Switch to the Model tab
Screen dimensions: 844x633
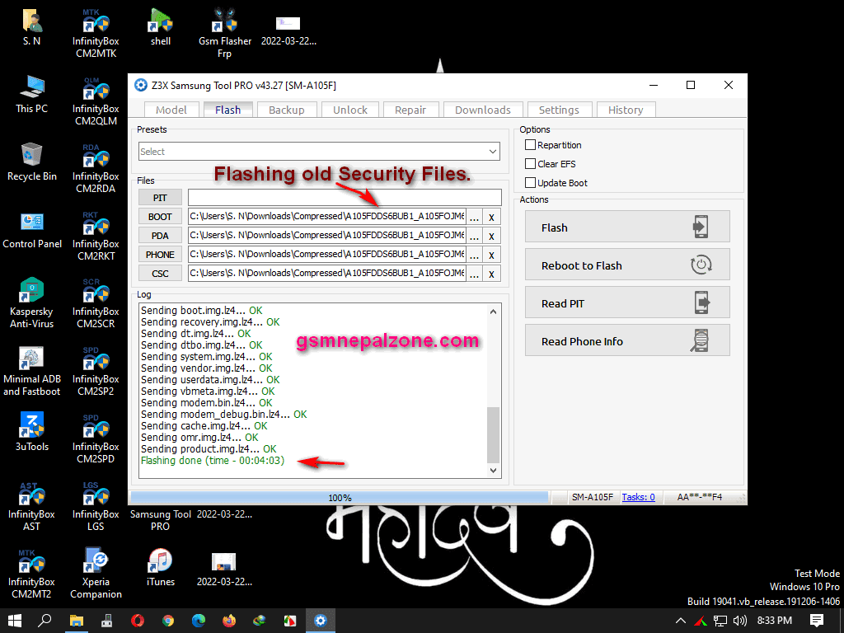pyautogui.click(x=171, y=110)
